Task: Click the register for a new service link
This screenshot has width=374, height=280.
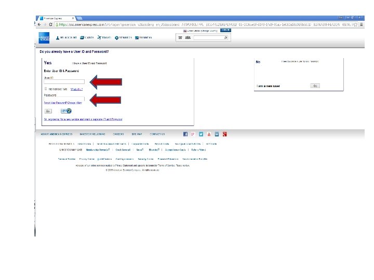Action: coord(83,119)
